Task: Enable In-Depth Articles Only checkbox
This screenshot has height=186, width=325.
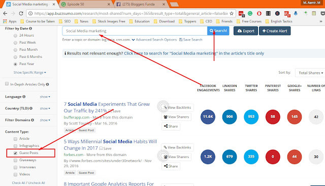Action: (7, 84)
